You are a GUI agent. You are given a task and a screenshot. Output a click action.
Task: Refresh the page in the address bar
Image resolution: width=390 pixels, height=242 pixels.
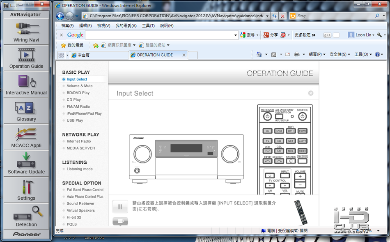tap(274, 16)
